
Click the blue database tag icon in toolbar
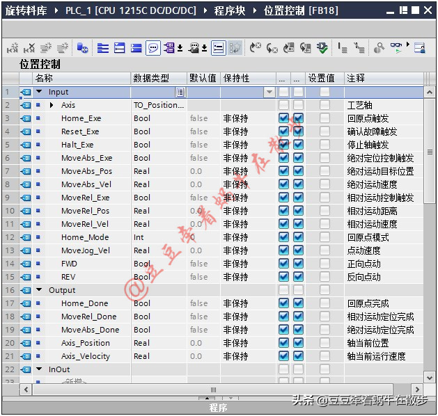click(x=82, y=48)
